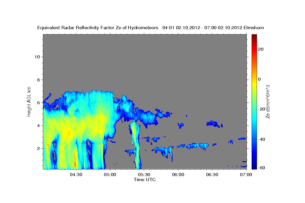Click the colorbar tick label "-60"
Viewport: 305px width, 203px height.
(x=261, y=168)
